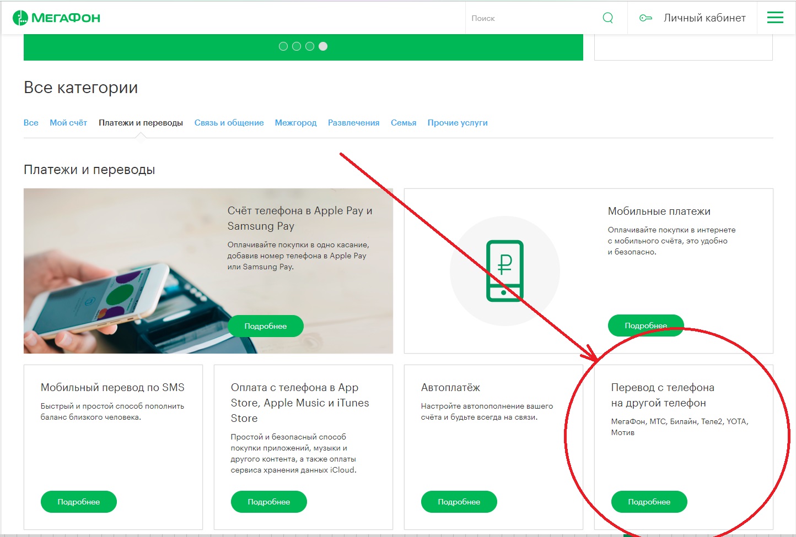The width and height of the screenshot is (796, 537).
Task: Click the key icon beside Личный кабинет
Action: (646, 18)
